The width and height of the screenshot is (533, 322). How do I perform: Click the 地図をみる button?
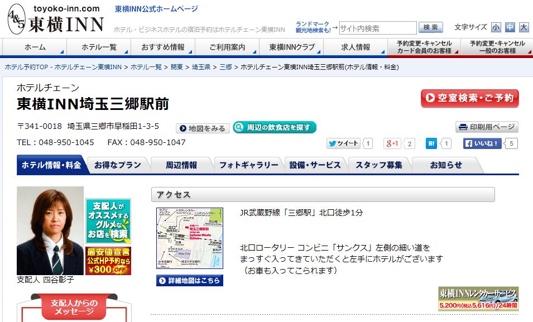pos(203,128)
